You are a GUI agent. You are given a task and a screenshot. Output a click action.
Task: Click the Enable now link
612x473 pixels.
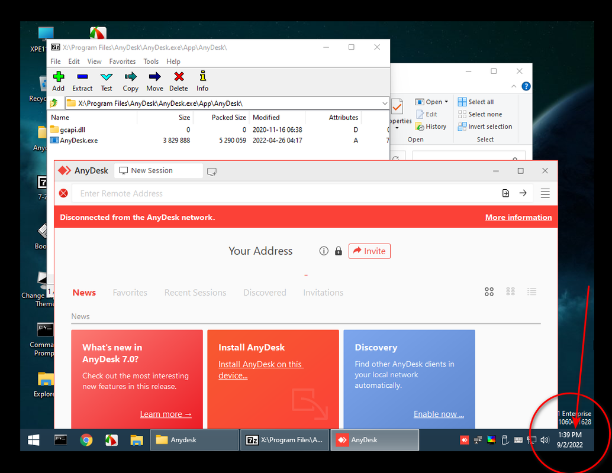439,414
